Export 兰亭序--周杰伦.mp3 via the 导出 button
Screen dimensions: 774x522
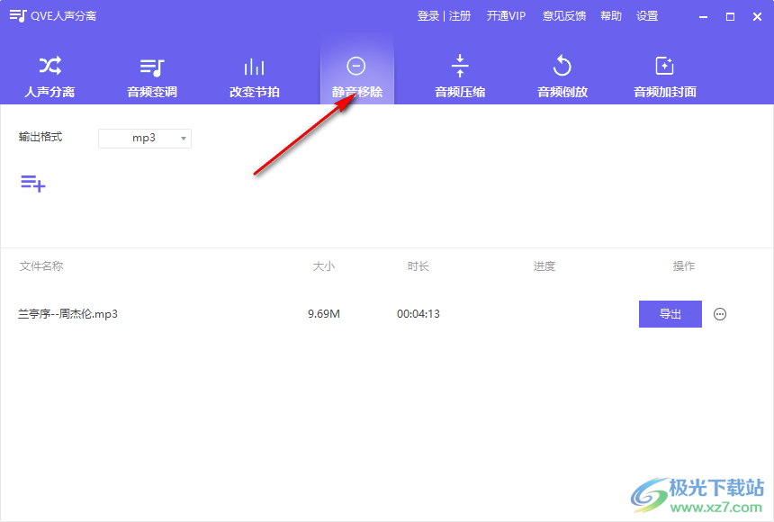[x=670, y=313]
